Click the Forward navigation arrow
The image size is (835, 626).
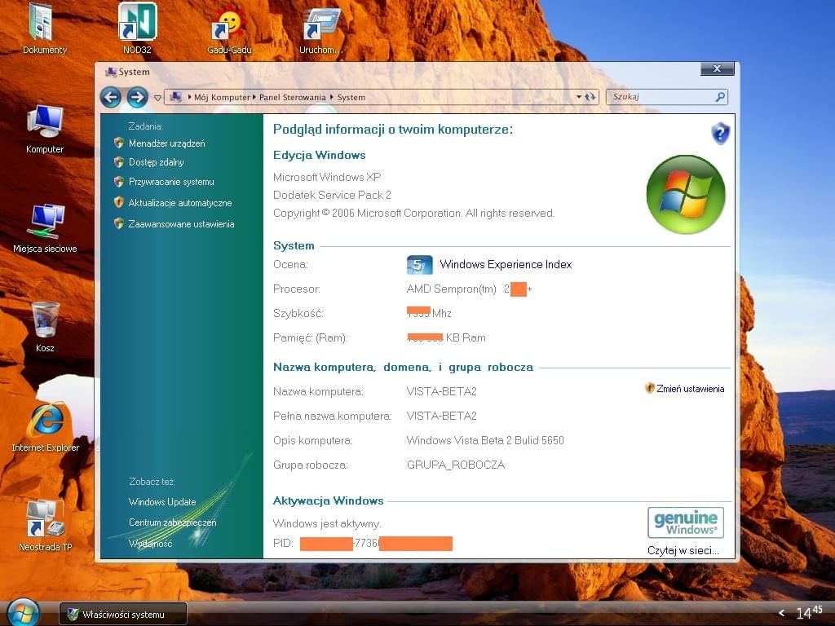[x=137, y=98]
